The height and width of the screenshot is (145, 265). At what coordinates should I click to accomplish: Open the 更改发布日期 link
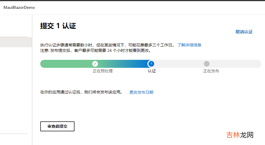click(141, 92)
